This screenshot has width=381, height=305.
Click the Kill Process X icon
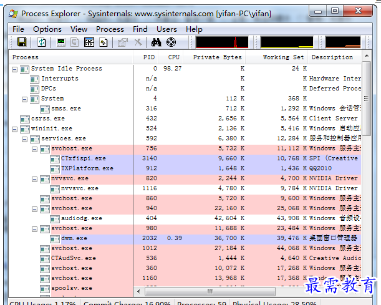[x=138, y=42]
